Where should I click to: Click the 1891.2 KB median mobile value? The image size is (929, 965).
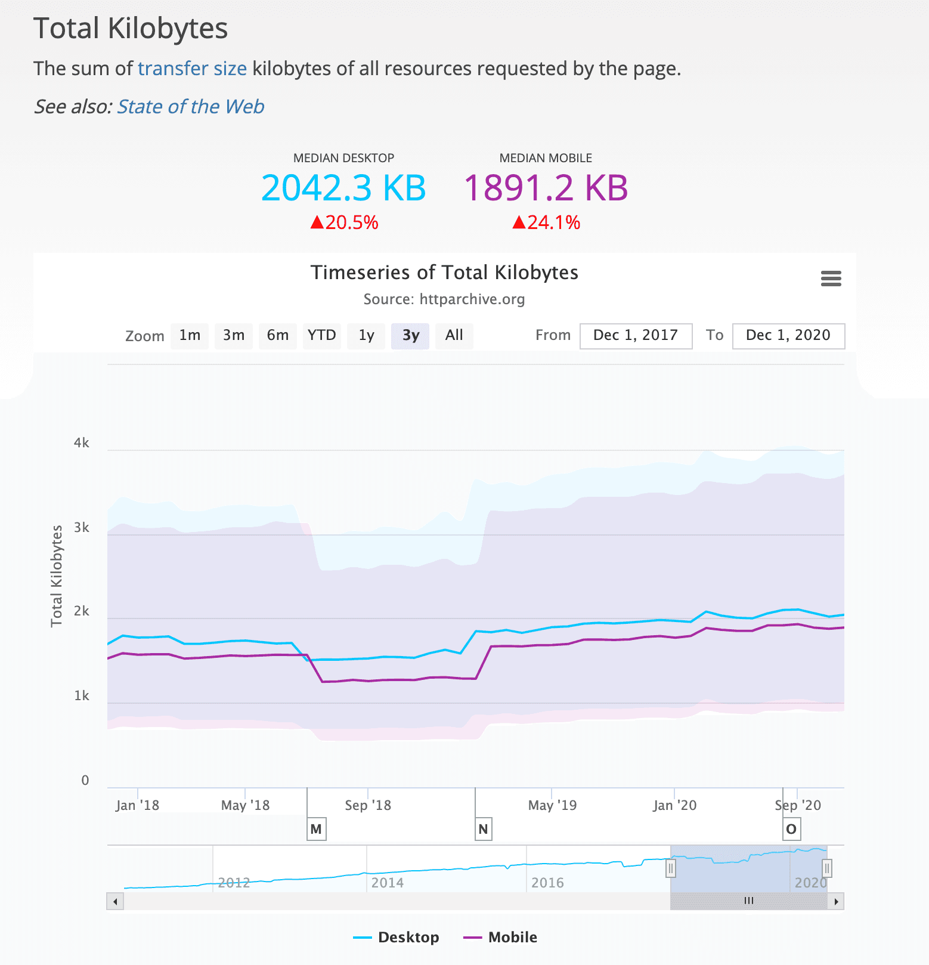(x=546, y=188)
